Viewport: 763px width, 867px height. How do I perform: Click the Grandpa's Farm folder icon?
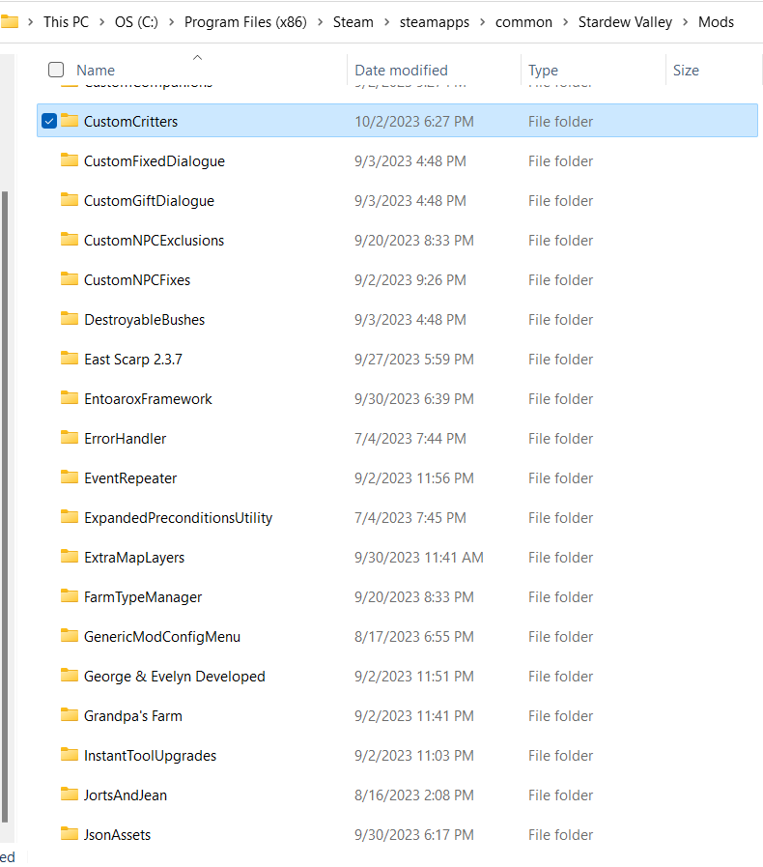pos(69,715)
